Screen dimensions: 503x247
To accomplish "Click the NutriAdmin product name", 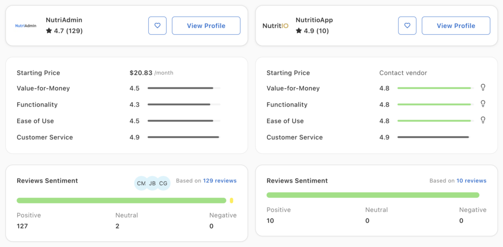I will 64,20.
